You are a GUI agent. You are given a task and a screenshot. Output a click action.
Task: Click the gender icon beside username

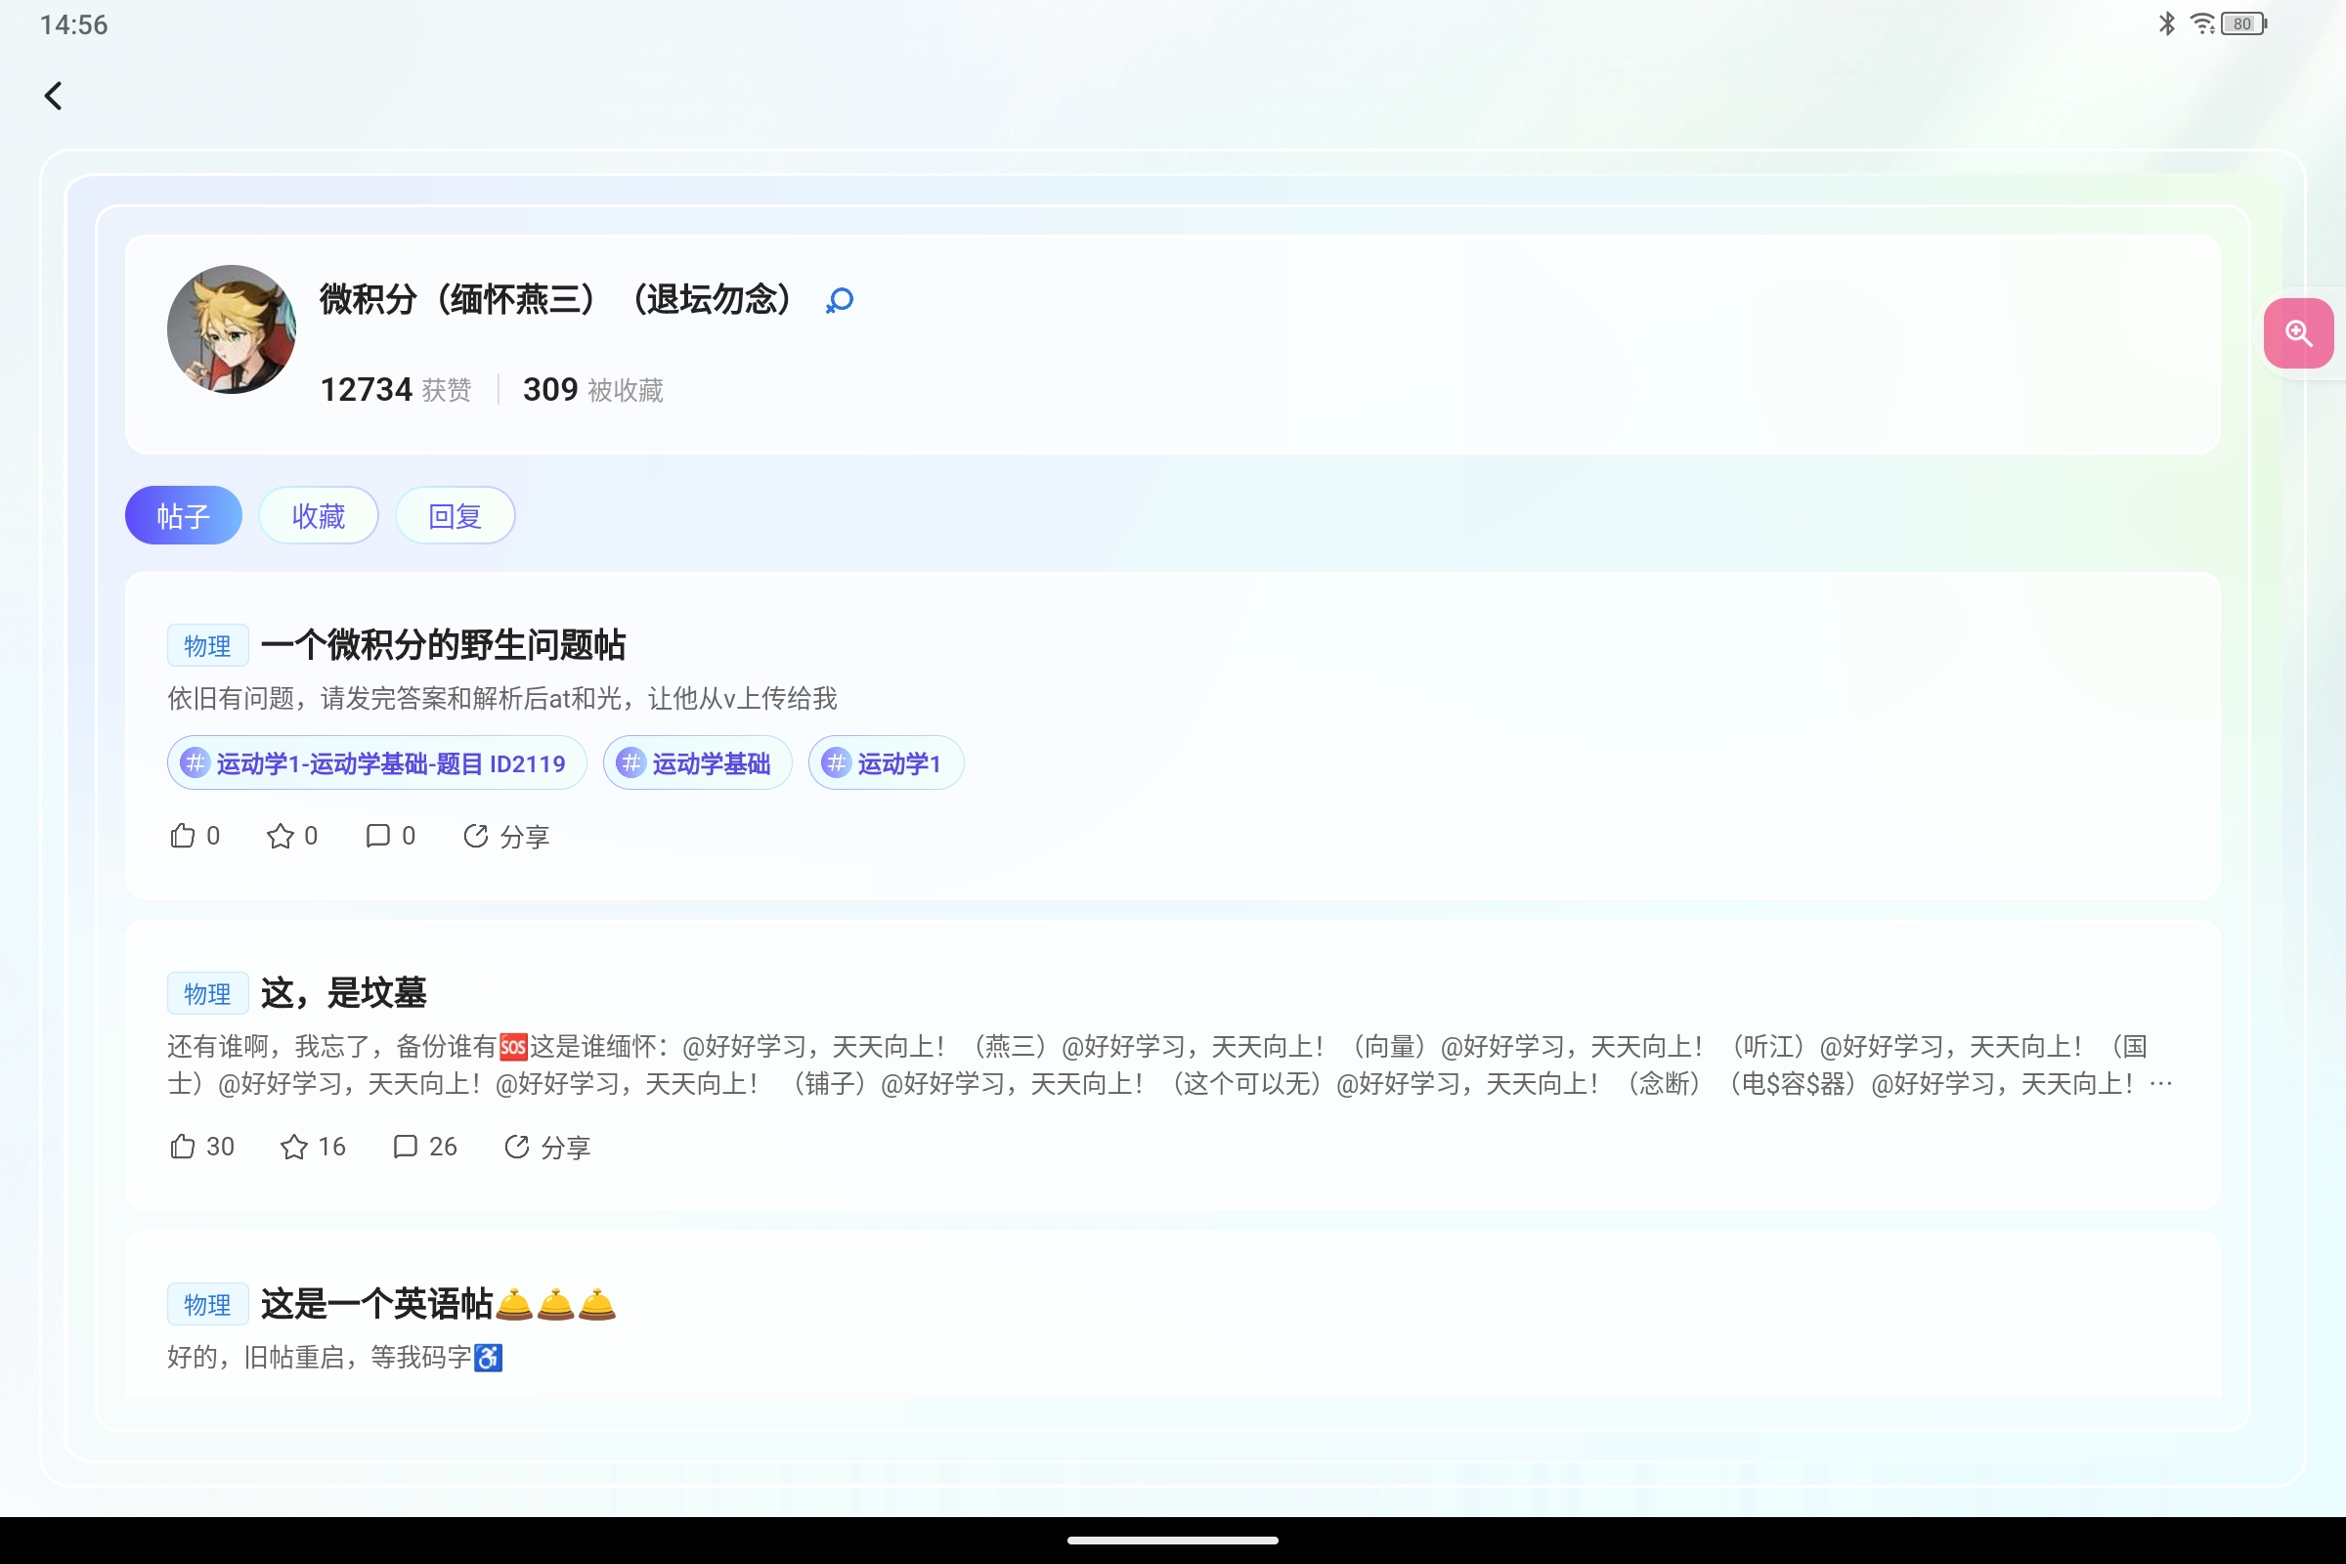point(840,300)
